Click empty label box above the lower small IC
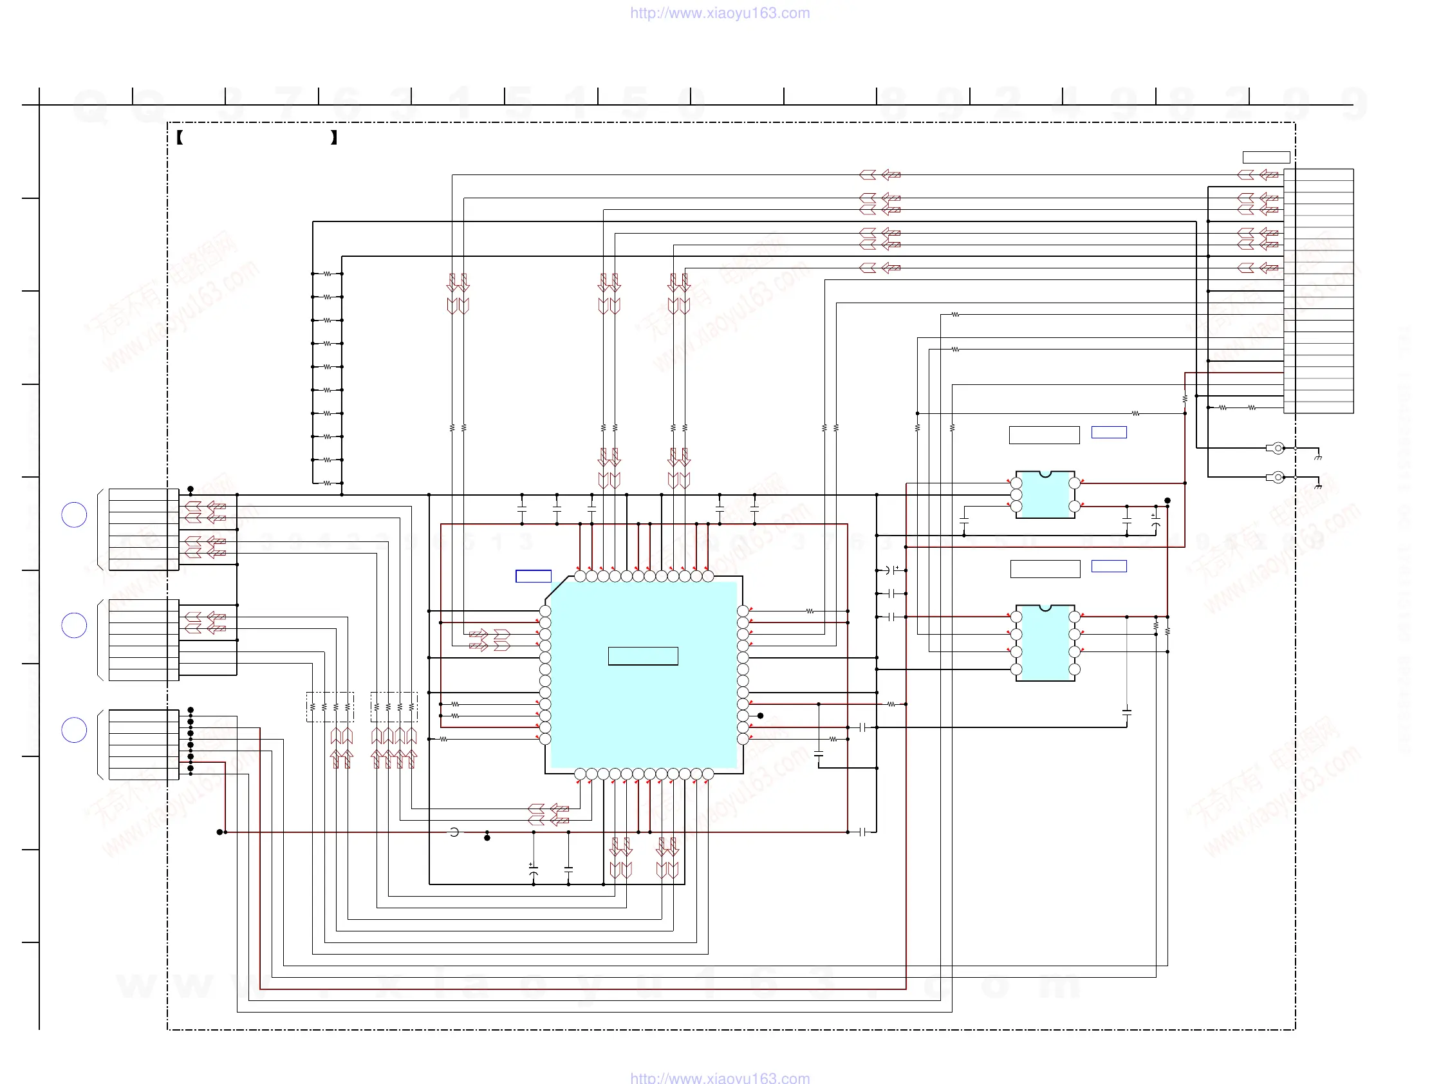The height and width of the screenshot is (1084, 1441). point(1045,568)
